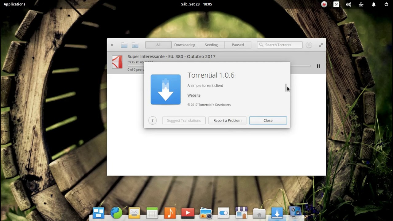Open the br keyboard layout indicator
The height and width of the screenshot is (221, 393).
coord(336,4)
